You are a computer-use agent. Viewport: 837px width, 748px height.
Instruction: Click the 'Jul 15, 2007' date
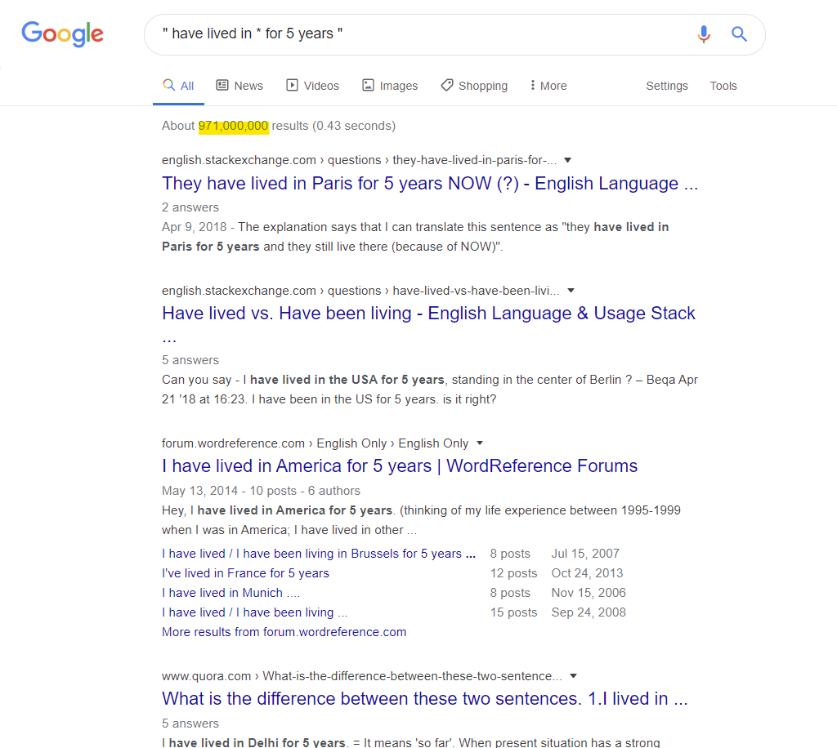[585, 554]
